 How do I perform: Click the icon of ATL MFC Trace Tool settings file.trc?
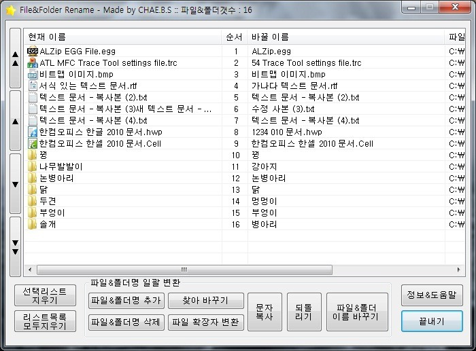[x=33, y=62]
